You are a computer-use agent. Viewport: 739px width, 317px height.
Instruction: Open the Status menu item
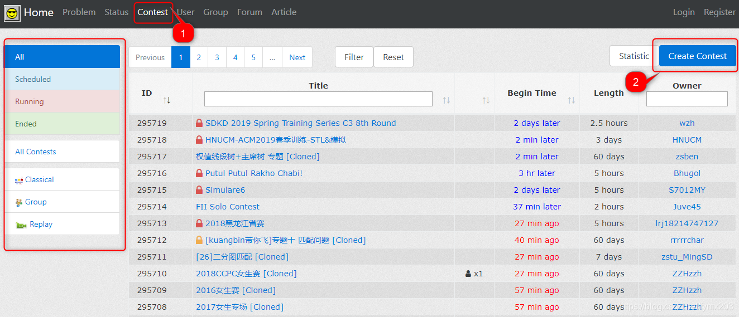click(x=117, y=12)
